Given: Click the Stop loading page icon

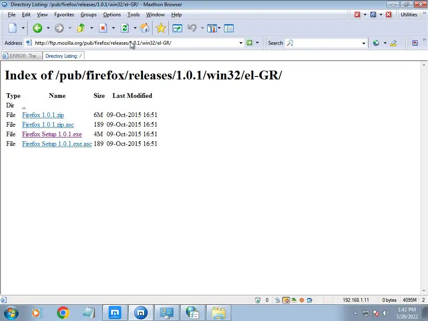Looking at the screenshot, I should click(x=103, y=28).
